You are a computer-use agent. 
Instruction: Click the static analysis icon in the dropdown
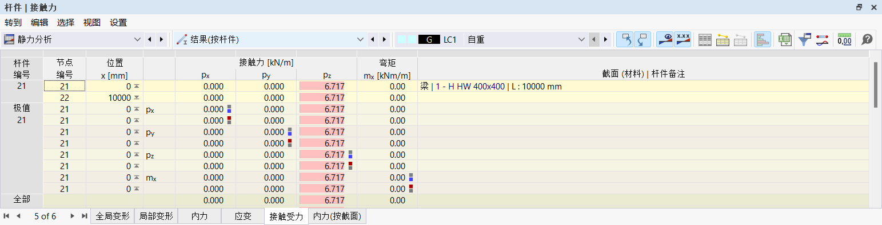click(9, 39)
